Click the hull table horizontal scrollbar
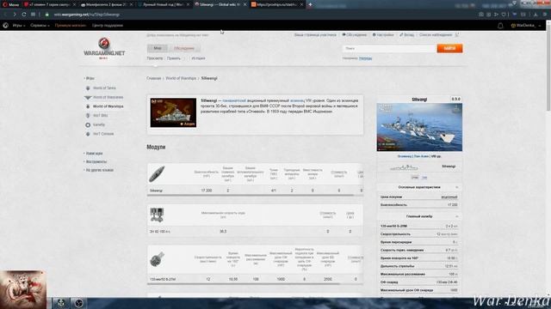This screenshot has width=551, height=309. pyautogui.click(x=251, y=195)
